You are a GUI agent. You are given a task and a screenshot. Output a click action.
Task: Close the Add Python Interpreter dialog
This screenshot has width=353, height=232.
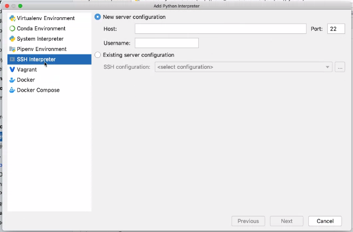click(7, 6)
